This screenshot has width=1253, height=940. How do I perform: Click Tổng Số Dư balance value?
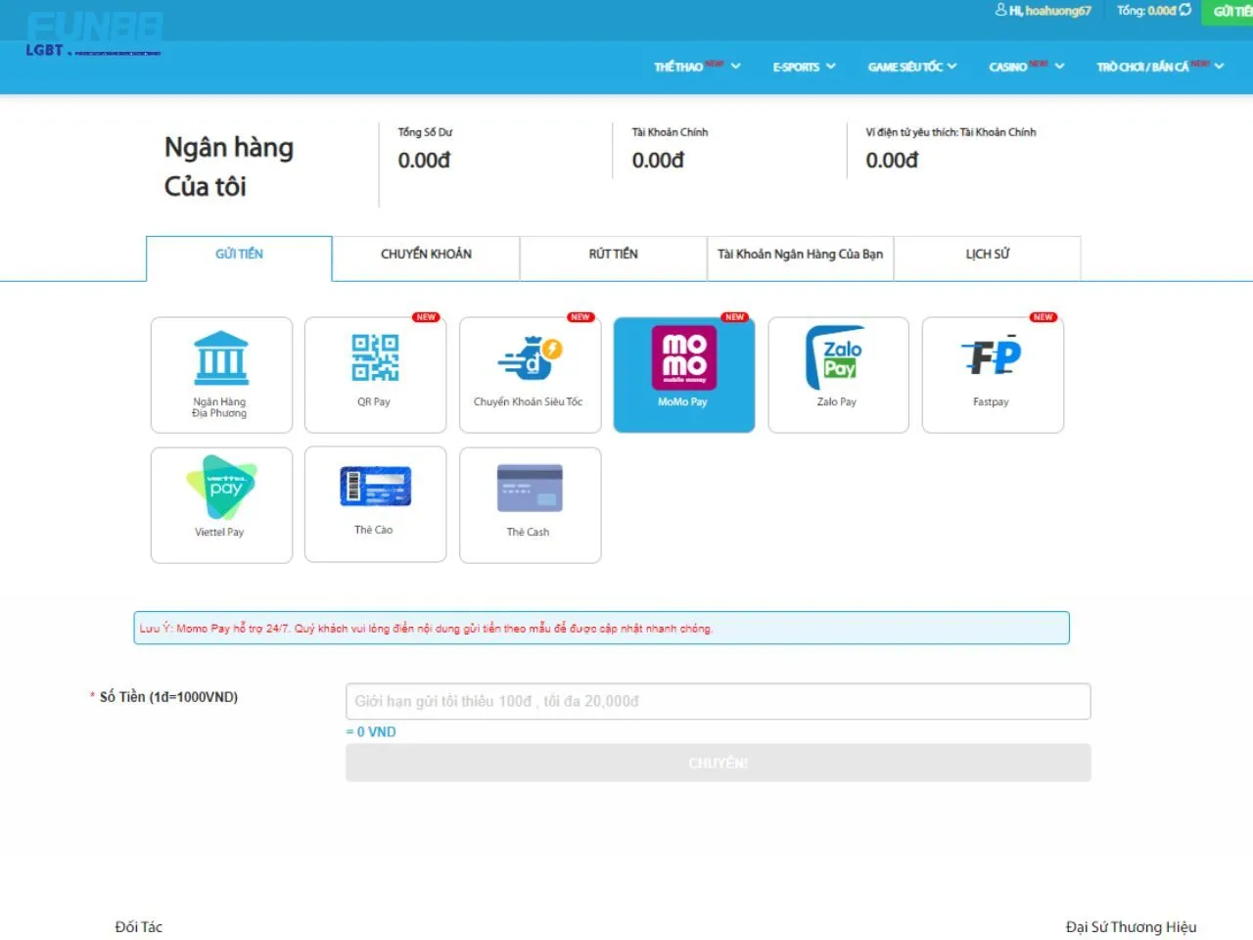[424, 161]
